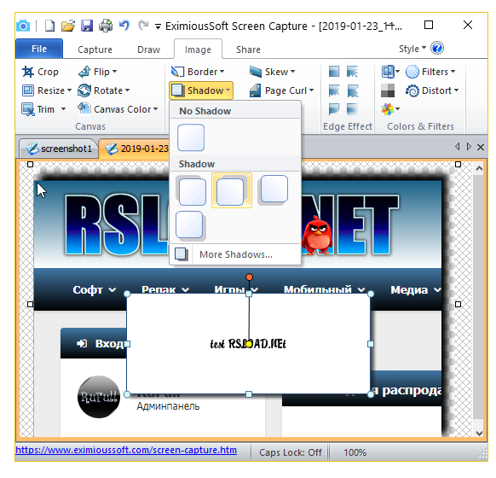Click the top-left canvas selection handle

(x=30, y=165)
